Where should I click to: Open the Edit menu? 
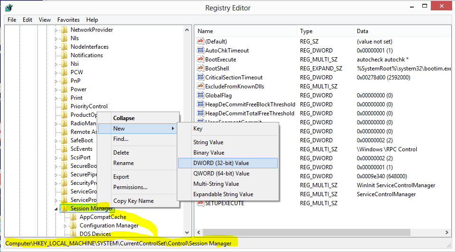[x=27, y=20]
